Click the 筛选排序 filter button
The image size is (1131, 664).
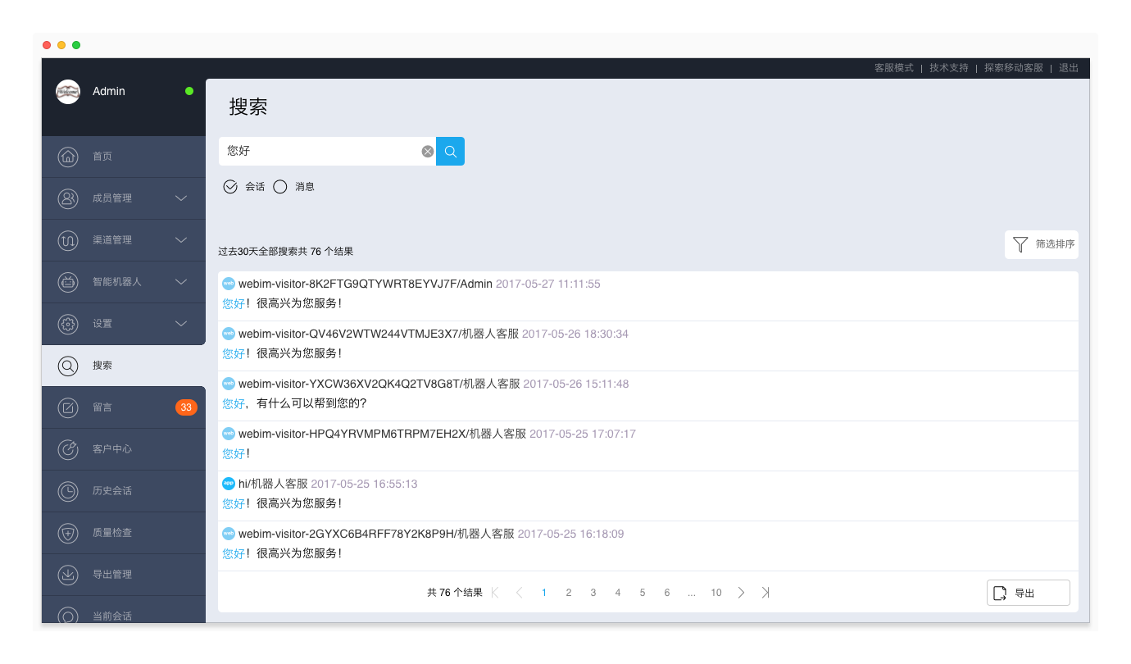(1042, 244)
